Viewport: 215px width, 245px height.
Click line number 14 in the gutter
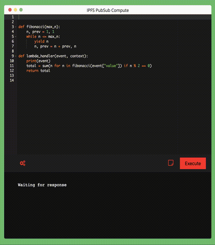pyautogui.click(x=12, y=80)
